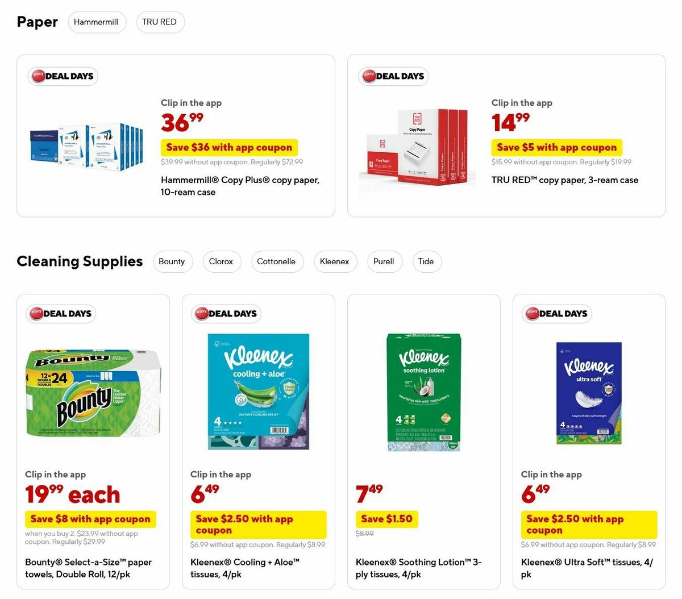682x599 pixels.
Task: Open the Bounty Select-a-Size paper towels listing
Action: (x=88, y=568)
